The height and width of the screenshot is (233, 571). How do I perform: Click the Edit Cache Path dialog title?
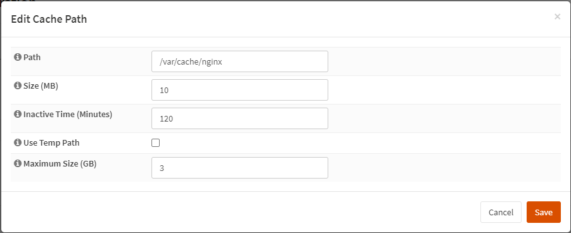click(49, 19)
